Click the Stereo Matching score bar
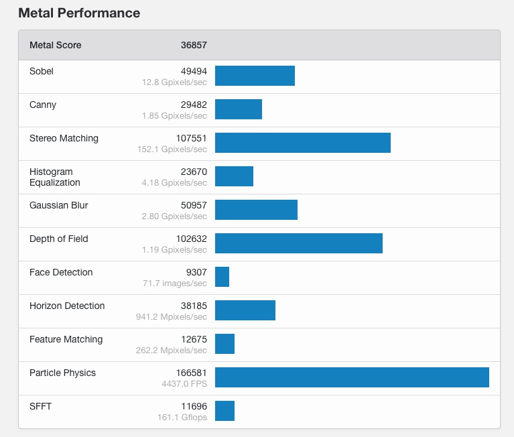The width and height of the screenshot is (514, 437). 302,143
